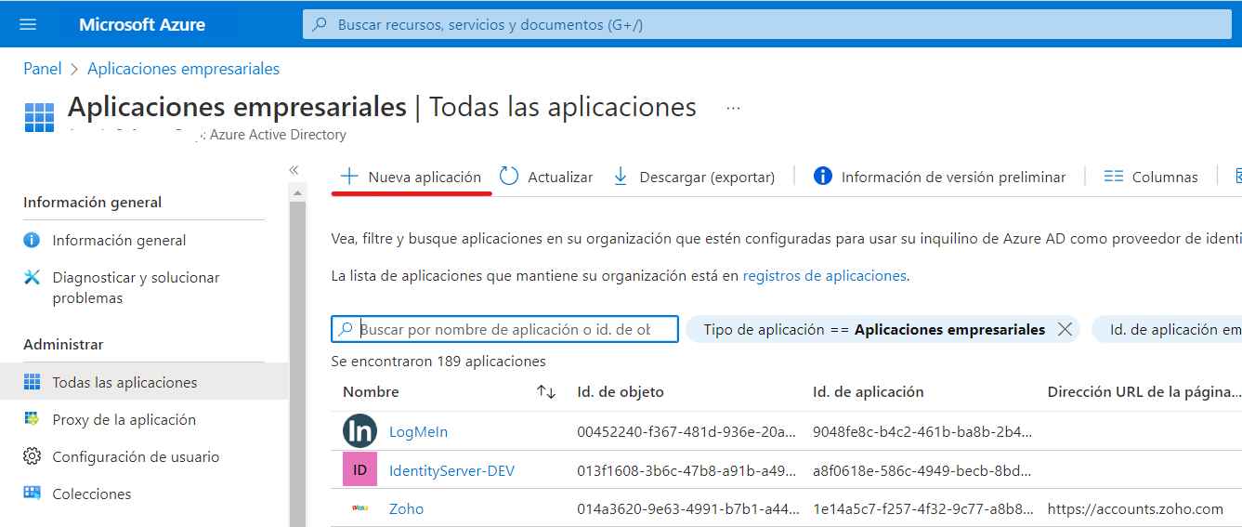Click the Todas las aplicaciones grid icon
This screenshot has height=527, width=1242.
33,382
